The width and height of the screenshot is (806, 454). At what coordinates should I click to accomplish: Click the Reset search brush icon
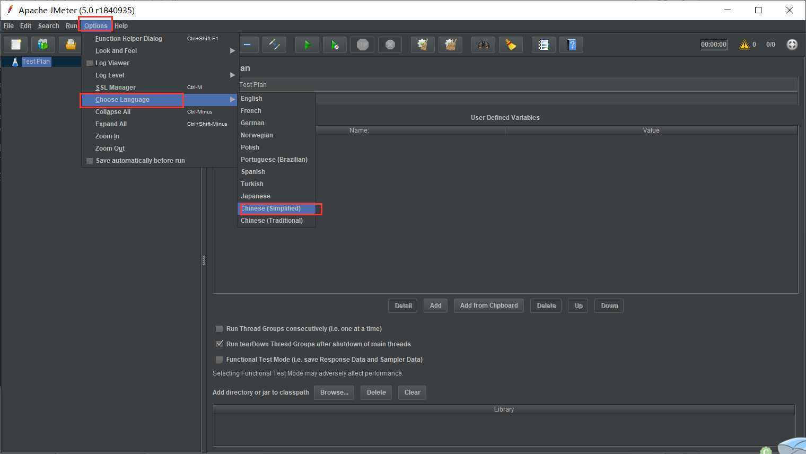pos(511,45)
